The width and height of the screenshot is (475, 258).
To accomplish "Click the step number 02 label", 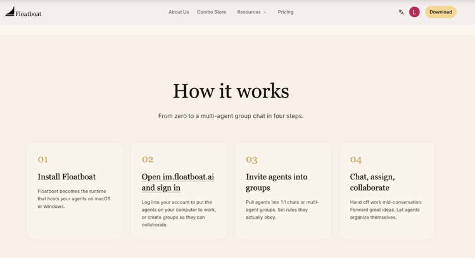I will click(147, 159).
